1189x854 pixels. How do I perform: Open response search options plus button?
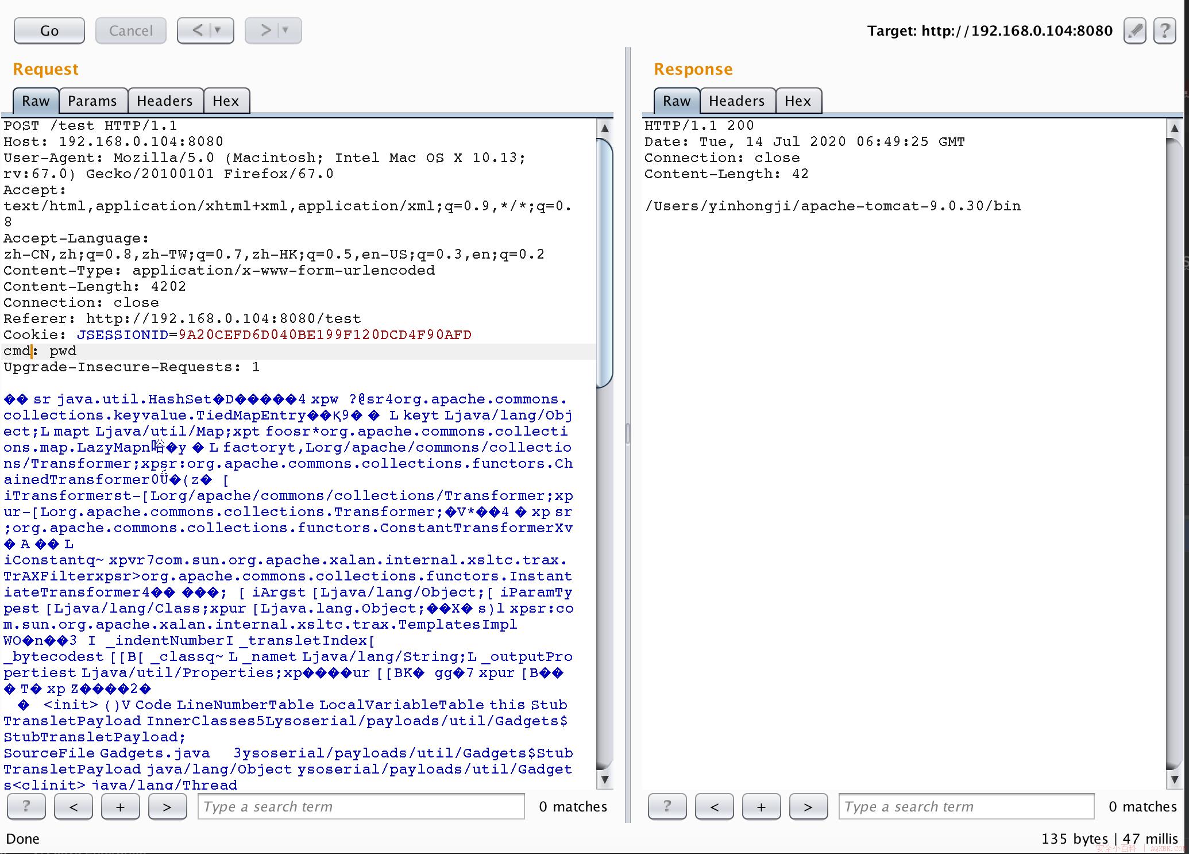(762, 806)
